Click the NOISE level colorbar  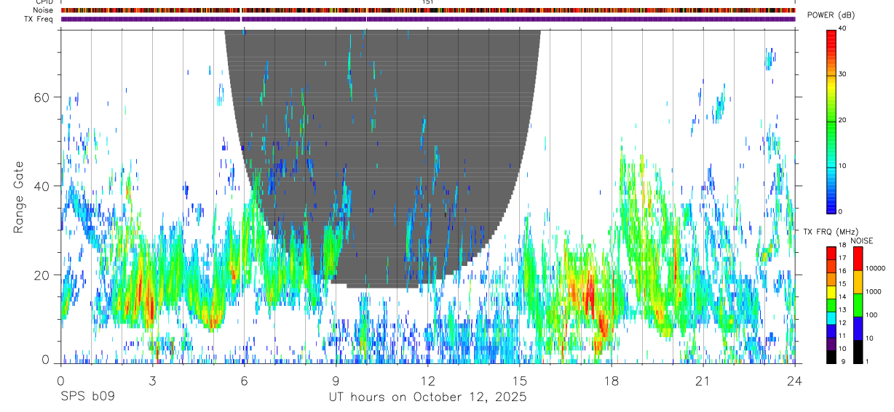coord(858,305)
